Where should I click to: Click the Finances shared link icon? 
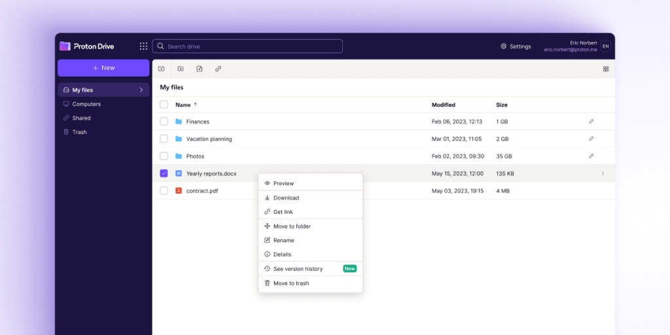[591, 121]
